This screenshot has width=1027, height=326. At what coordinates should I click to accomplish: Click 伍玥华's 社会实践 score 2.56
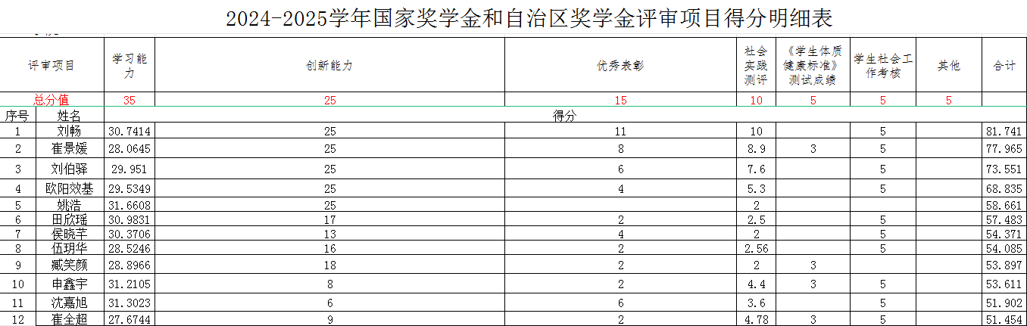coord(756,247)
